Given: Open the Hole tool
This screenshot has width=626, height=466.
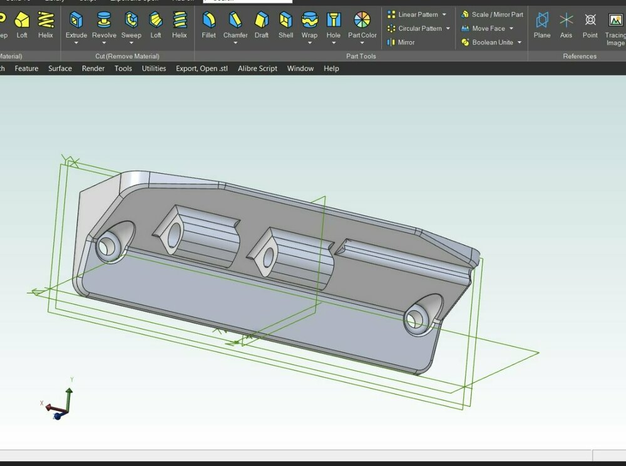Looking at the screenshot, I should click(334, 25).
